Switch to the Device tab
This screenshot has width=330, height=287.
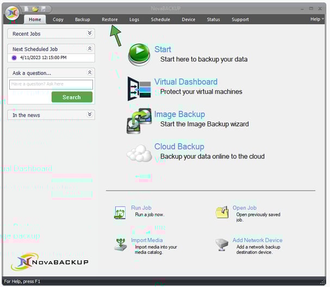point(188,20)
